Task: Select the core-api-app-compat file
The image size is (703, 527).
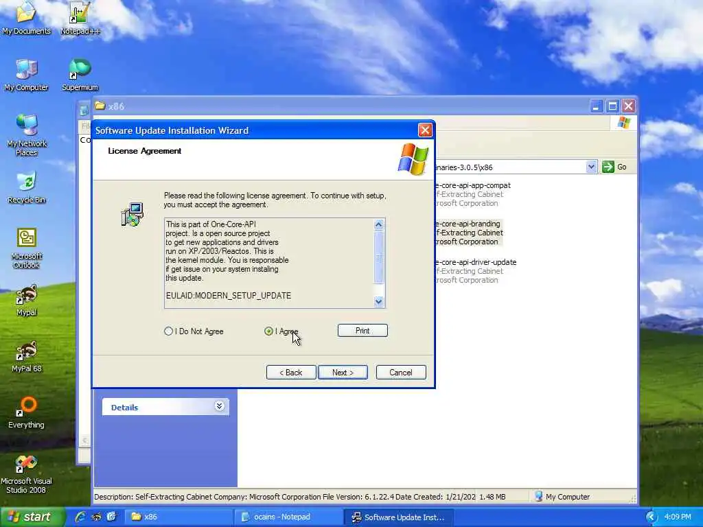Action: [x=472, y=194]
